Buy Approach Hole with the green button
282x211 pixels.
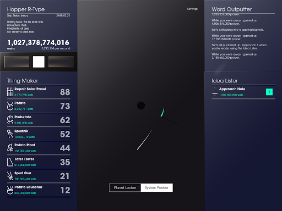(x=269, y=92)
